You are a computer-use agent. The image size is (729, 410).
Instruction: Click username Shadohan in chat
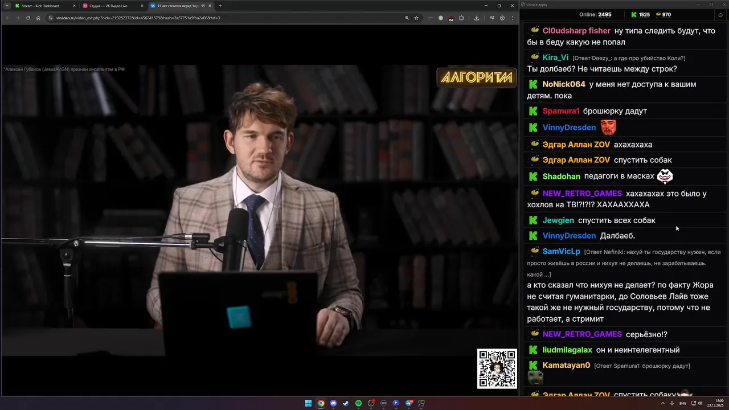(562, 177)
